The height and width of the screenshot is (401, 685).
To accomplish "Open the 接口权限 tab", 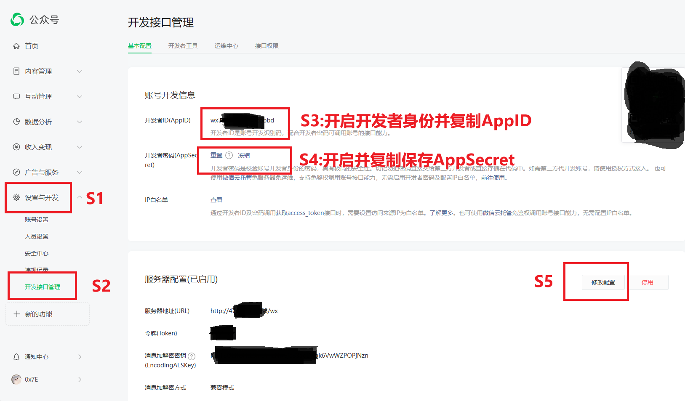I will click(x=267, y=46).
